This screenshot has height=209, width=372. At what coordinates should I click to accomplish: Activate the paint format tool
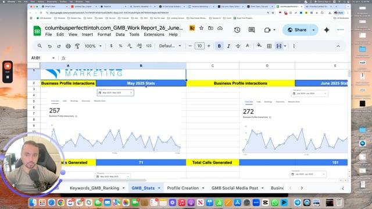(x=77, y=46)
